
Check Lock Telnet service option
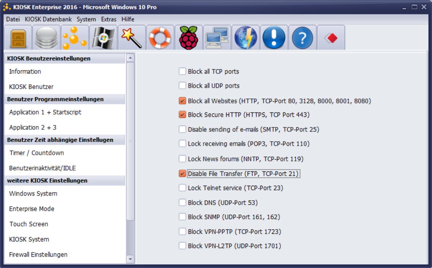coord(182,188)
